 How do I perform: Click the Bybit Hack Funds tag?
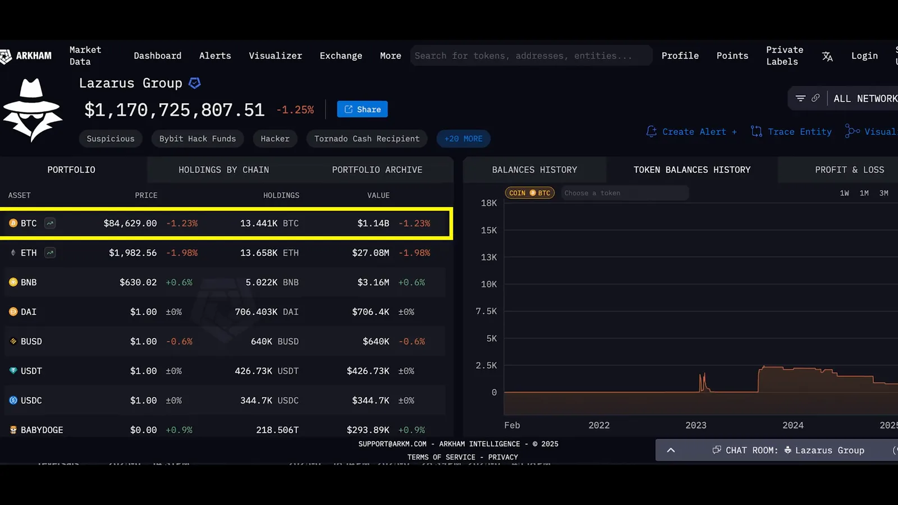tap(198, 139)
